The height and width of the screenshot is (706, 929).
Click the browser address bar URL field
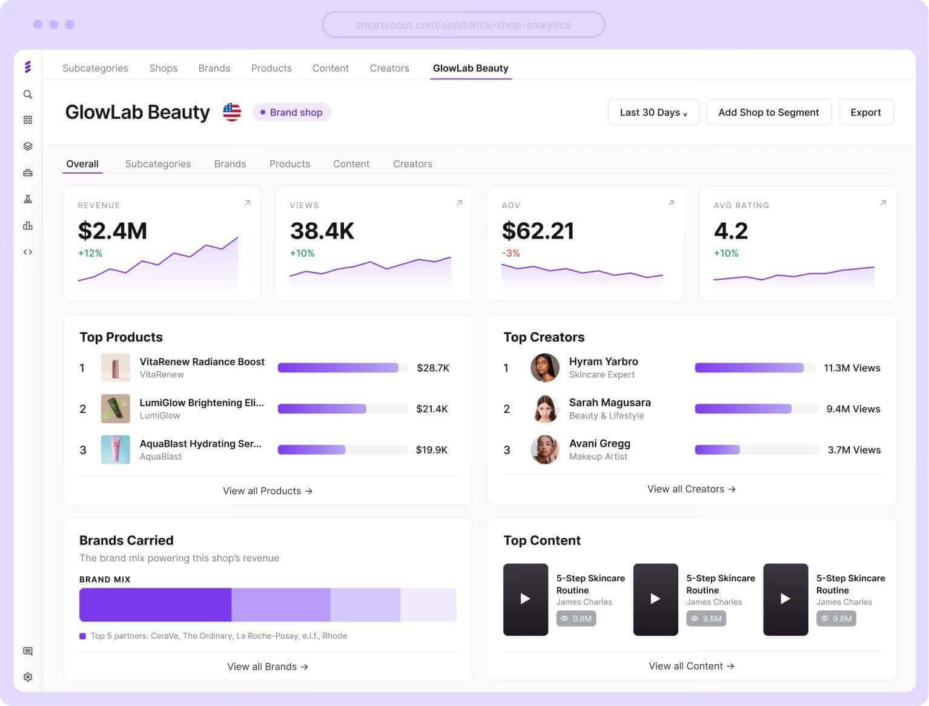tap(463, 25)
